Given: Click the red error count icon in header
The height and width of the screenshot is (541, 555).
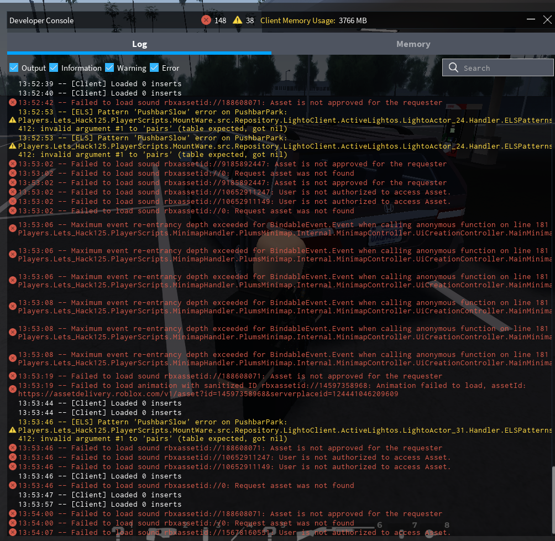Looking at the screenshot, I should pos(206,20).
